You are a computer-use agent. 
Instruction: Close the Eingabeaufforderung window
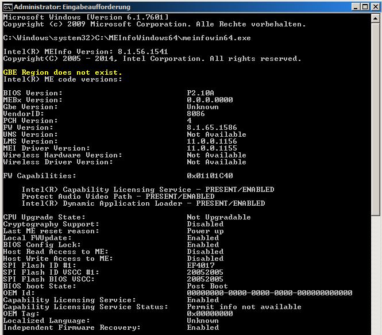[x=376, y=7]
